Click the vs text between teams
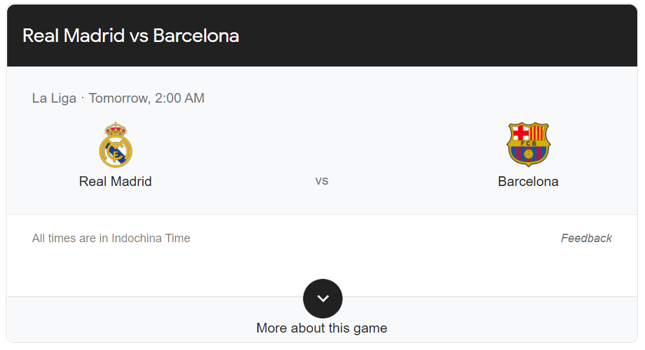The height and width of the screenshot is (350, 645). click(x=322, y=181)
